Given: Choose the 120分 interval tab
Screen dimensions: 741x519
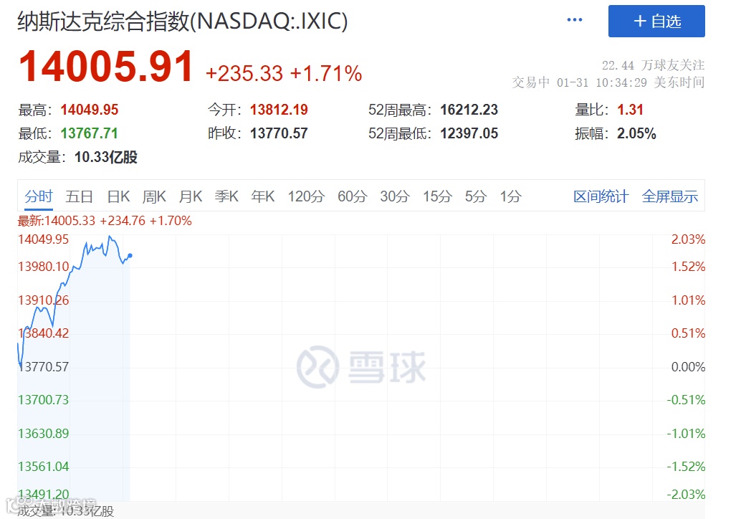Looking at the screenshot, I should [306, 196].
